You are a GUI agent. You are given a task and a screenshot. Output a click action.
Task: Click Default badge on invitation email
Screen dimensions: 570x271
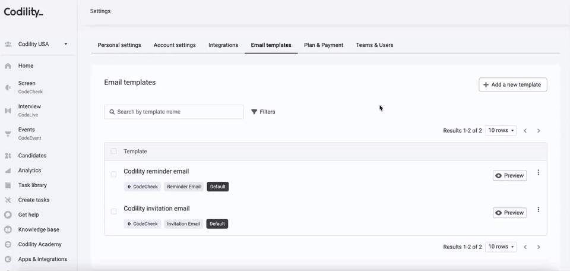click(217, 223)
